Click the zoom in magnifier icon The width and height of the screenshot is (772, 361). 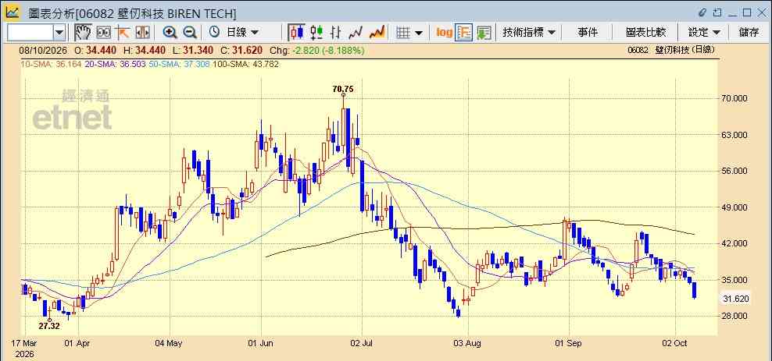170,33
